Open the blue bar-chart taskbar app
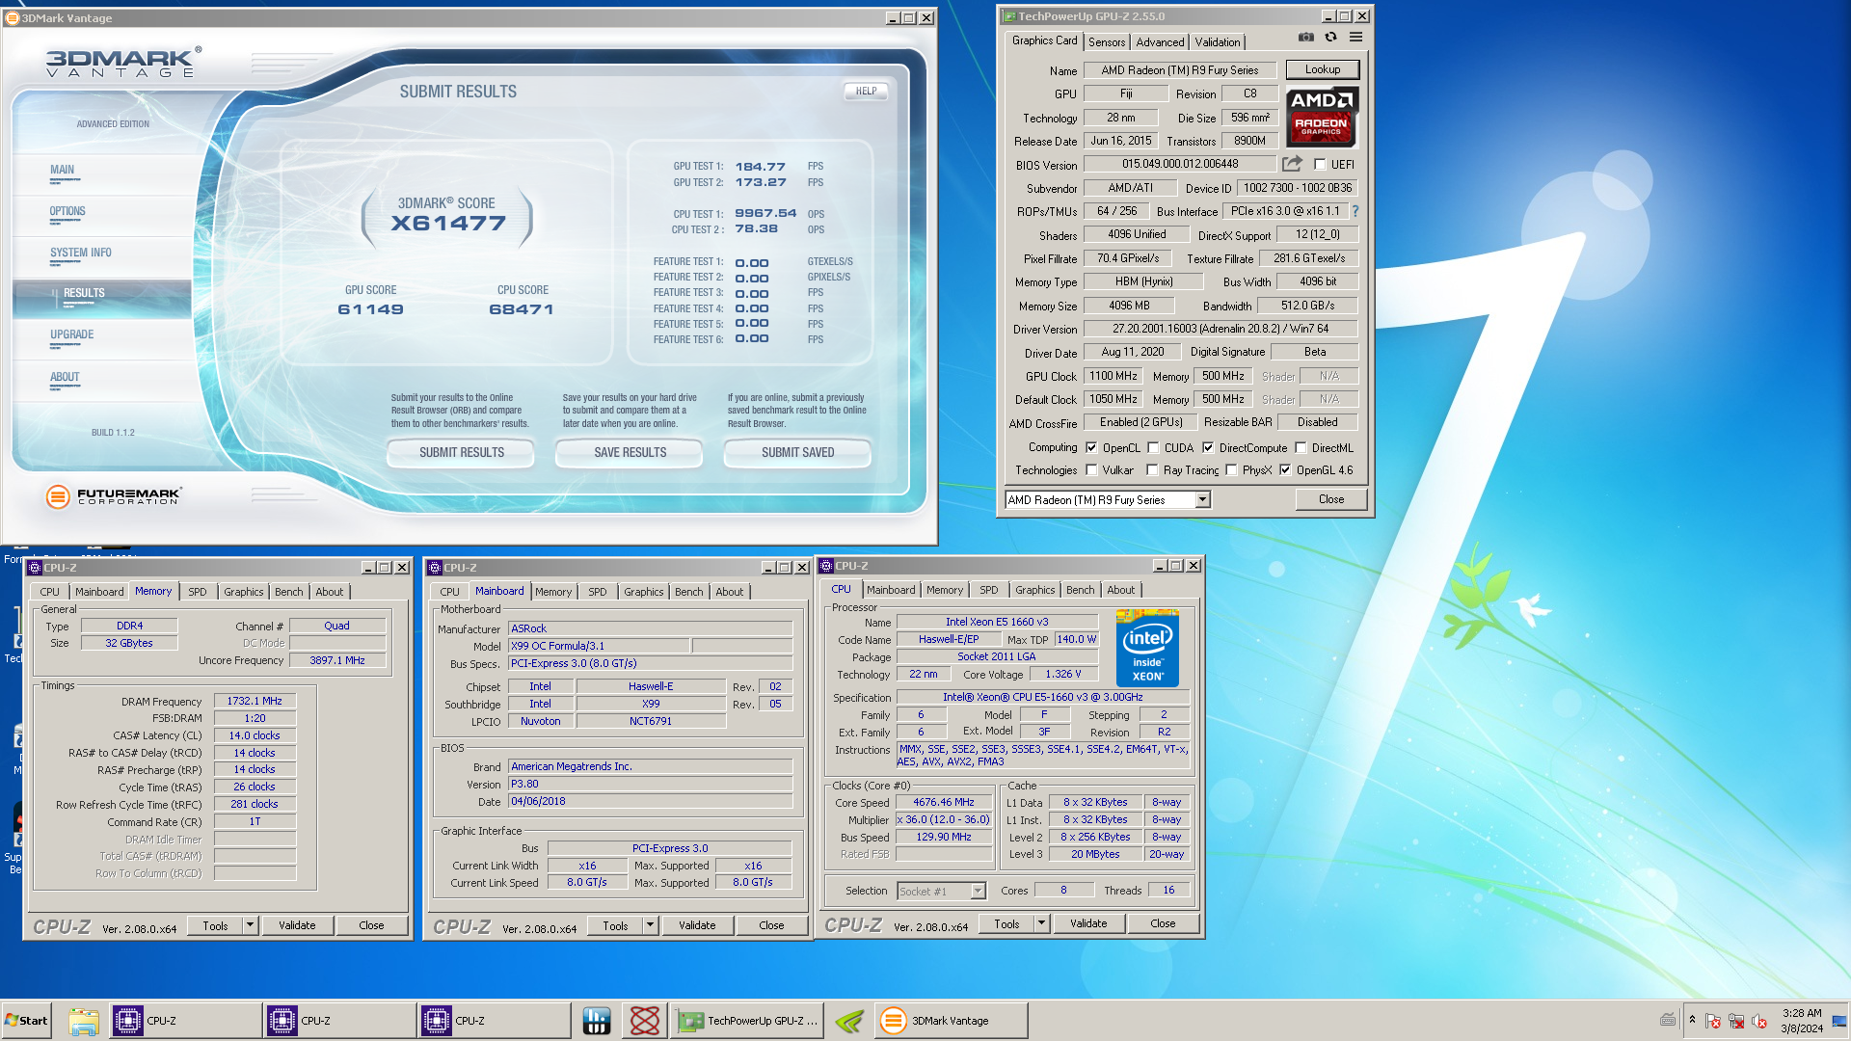This screenshot has height=1041, width=1851. (x=597, y=1021)
